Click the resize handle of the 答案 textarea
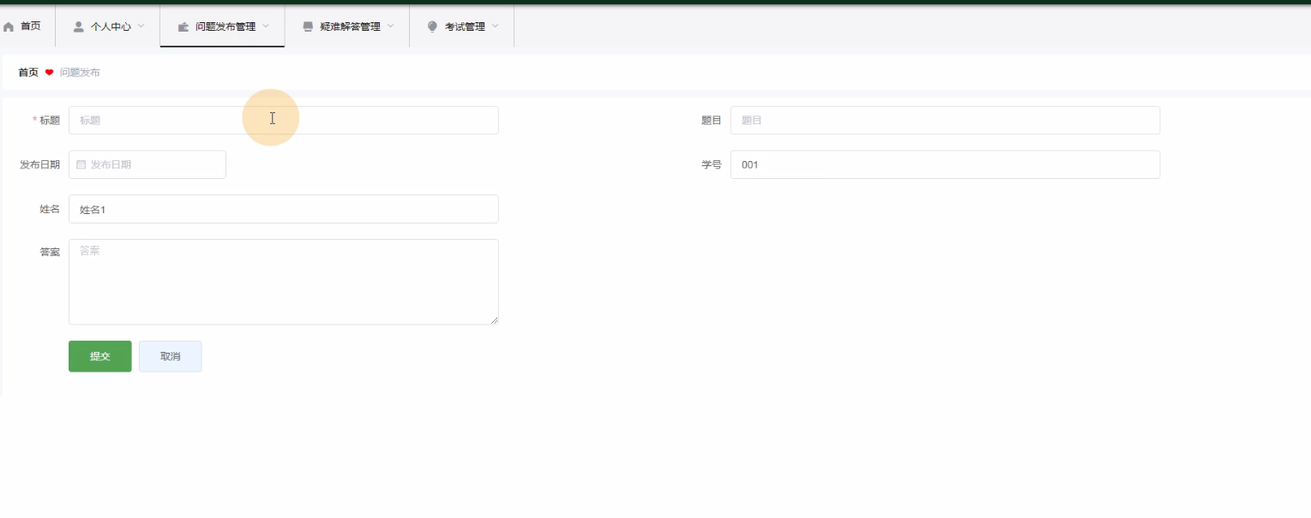This screenshot has width=1311, height=518. click(x=494, y=320)
